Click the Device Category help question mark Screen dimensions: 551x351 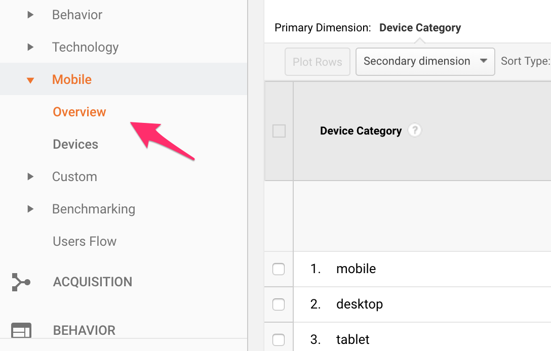pyautogui.click(x=415, y=130)
